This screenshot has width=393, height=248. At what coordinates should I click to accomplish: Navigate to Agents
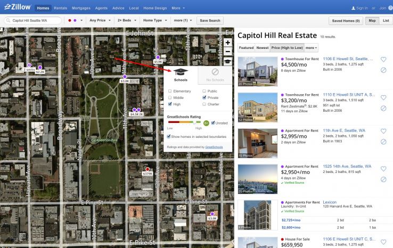coord(101,8)
